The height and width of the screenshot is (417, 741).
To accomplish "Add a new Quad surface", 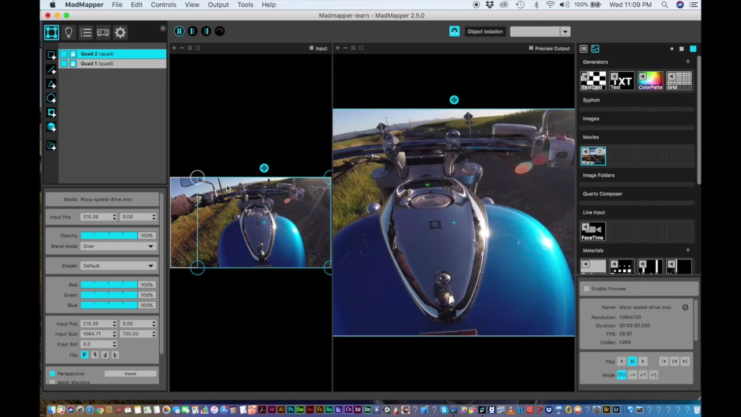I will [x=52, y=55].
